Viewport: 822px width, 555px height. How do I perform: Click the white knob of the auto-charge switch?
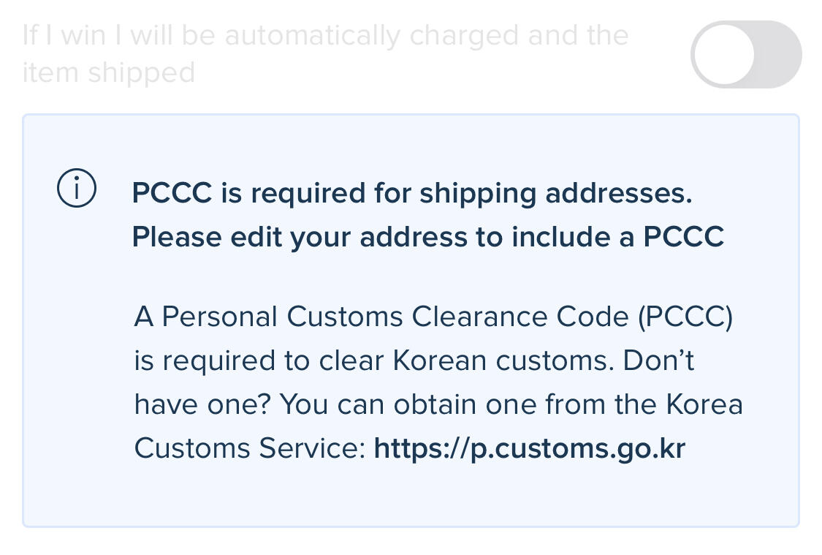coord(723,55)
